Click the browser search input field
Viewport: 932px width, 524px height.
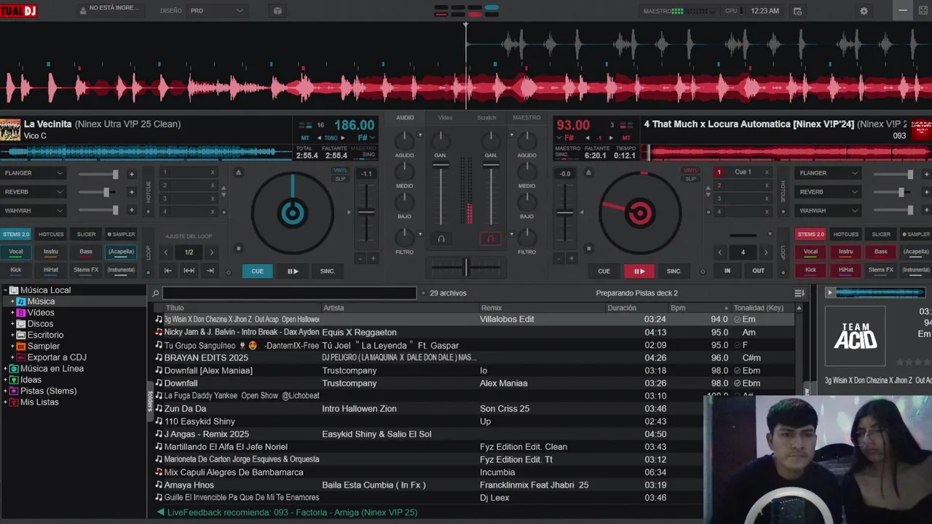pos(289,293)
